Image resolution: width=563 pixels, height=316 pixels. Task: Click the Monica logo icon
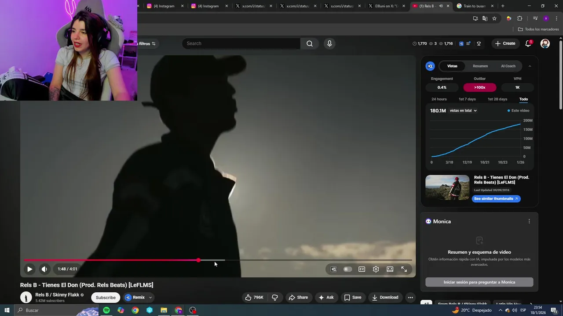[428, 221]
